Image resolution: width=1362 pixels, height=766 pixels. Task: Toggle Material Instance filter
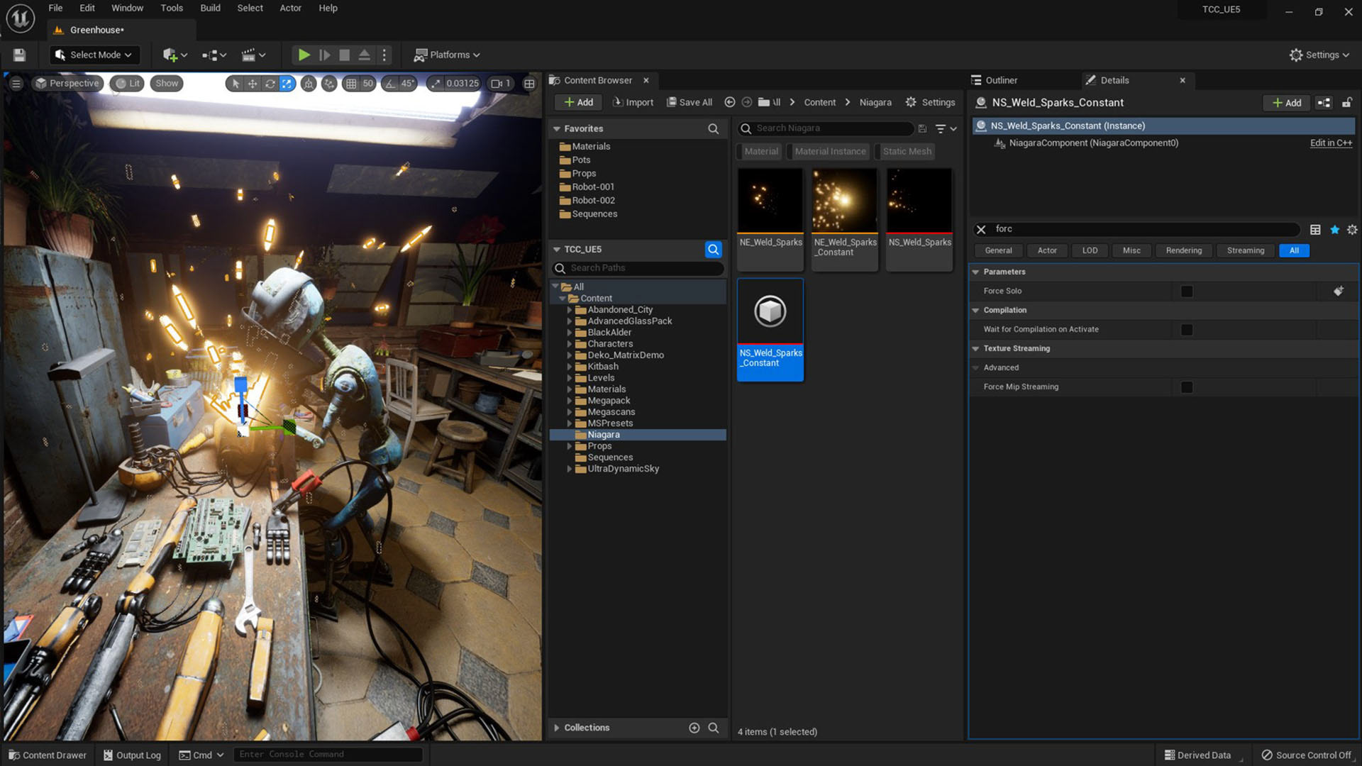(x=829, y=151)
